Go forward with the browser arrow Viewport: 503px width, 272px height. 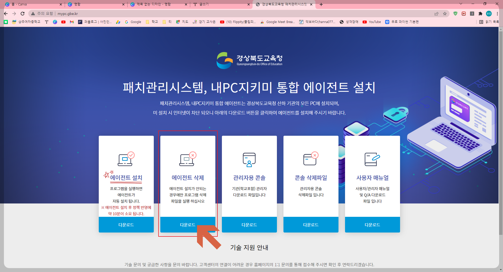(x=14, y=14)
